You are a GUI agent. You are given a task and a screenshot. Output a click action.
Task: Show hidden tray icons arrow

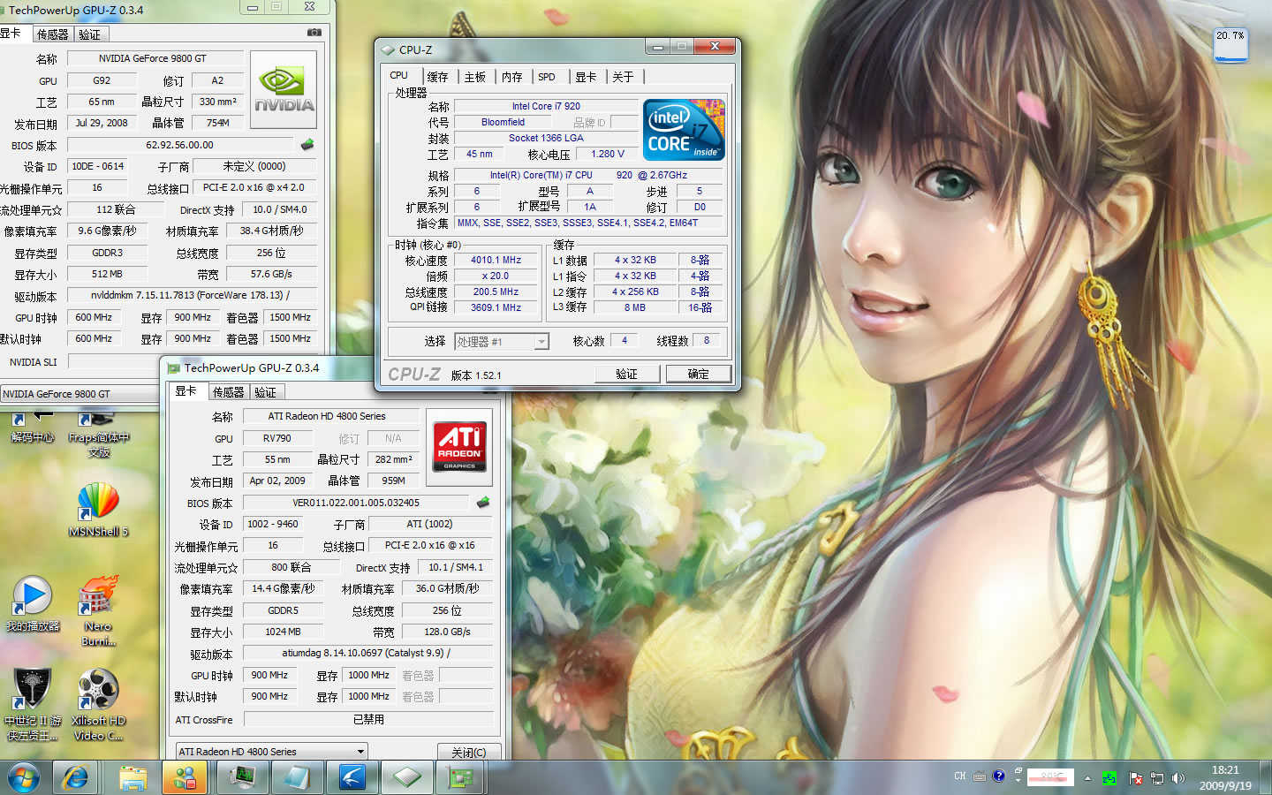click(x=1088, y=778)
